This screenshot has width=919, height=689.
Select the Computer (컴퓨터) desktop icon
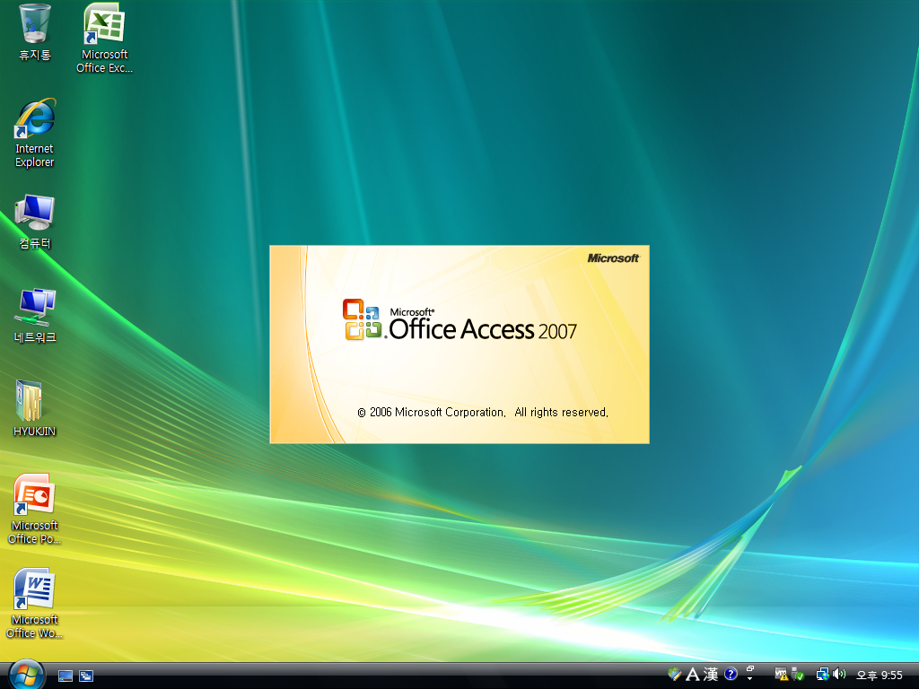click(x=35, y=222)
